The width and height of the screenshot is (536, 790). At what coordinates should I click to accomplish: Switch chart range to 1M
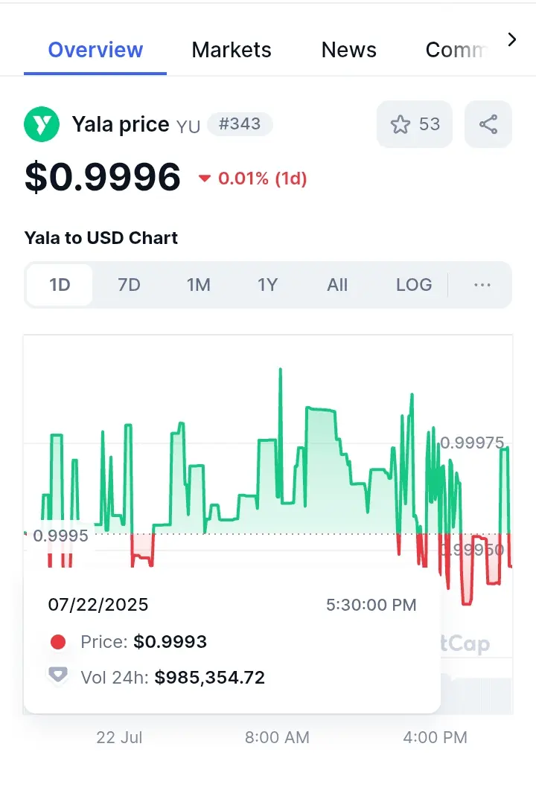198,285
